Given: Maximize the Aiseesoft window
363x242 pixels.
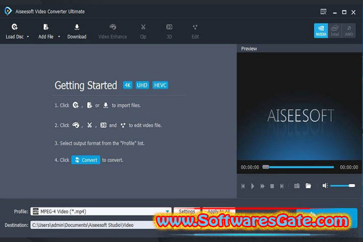Looking at the screenshot, I should (344, 12).
